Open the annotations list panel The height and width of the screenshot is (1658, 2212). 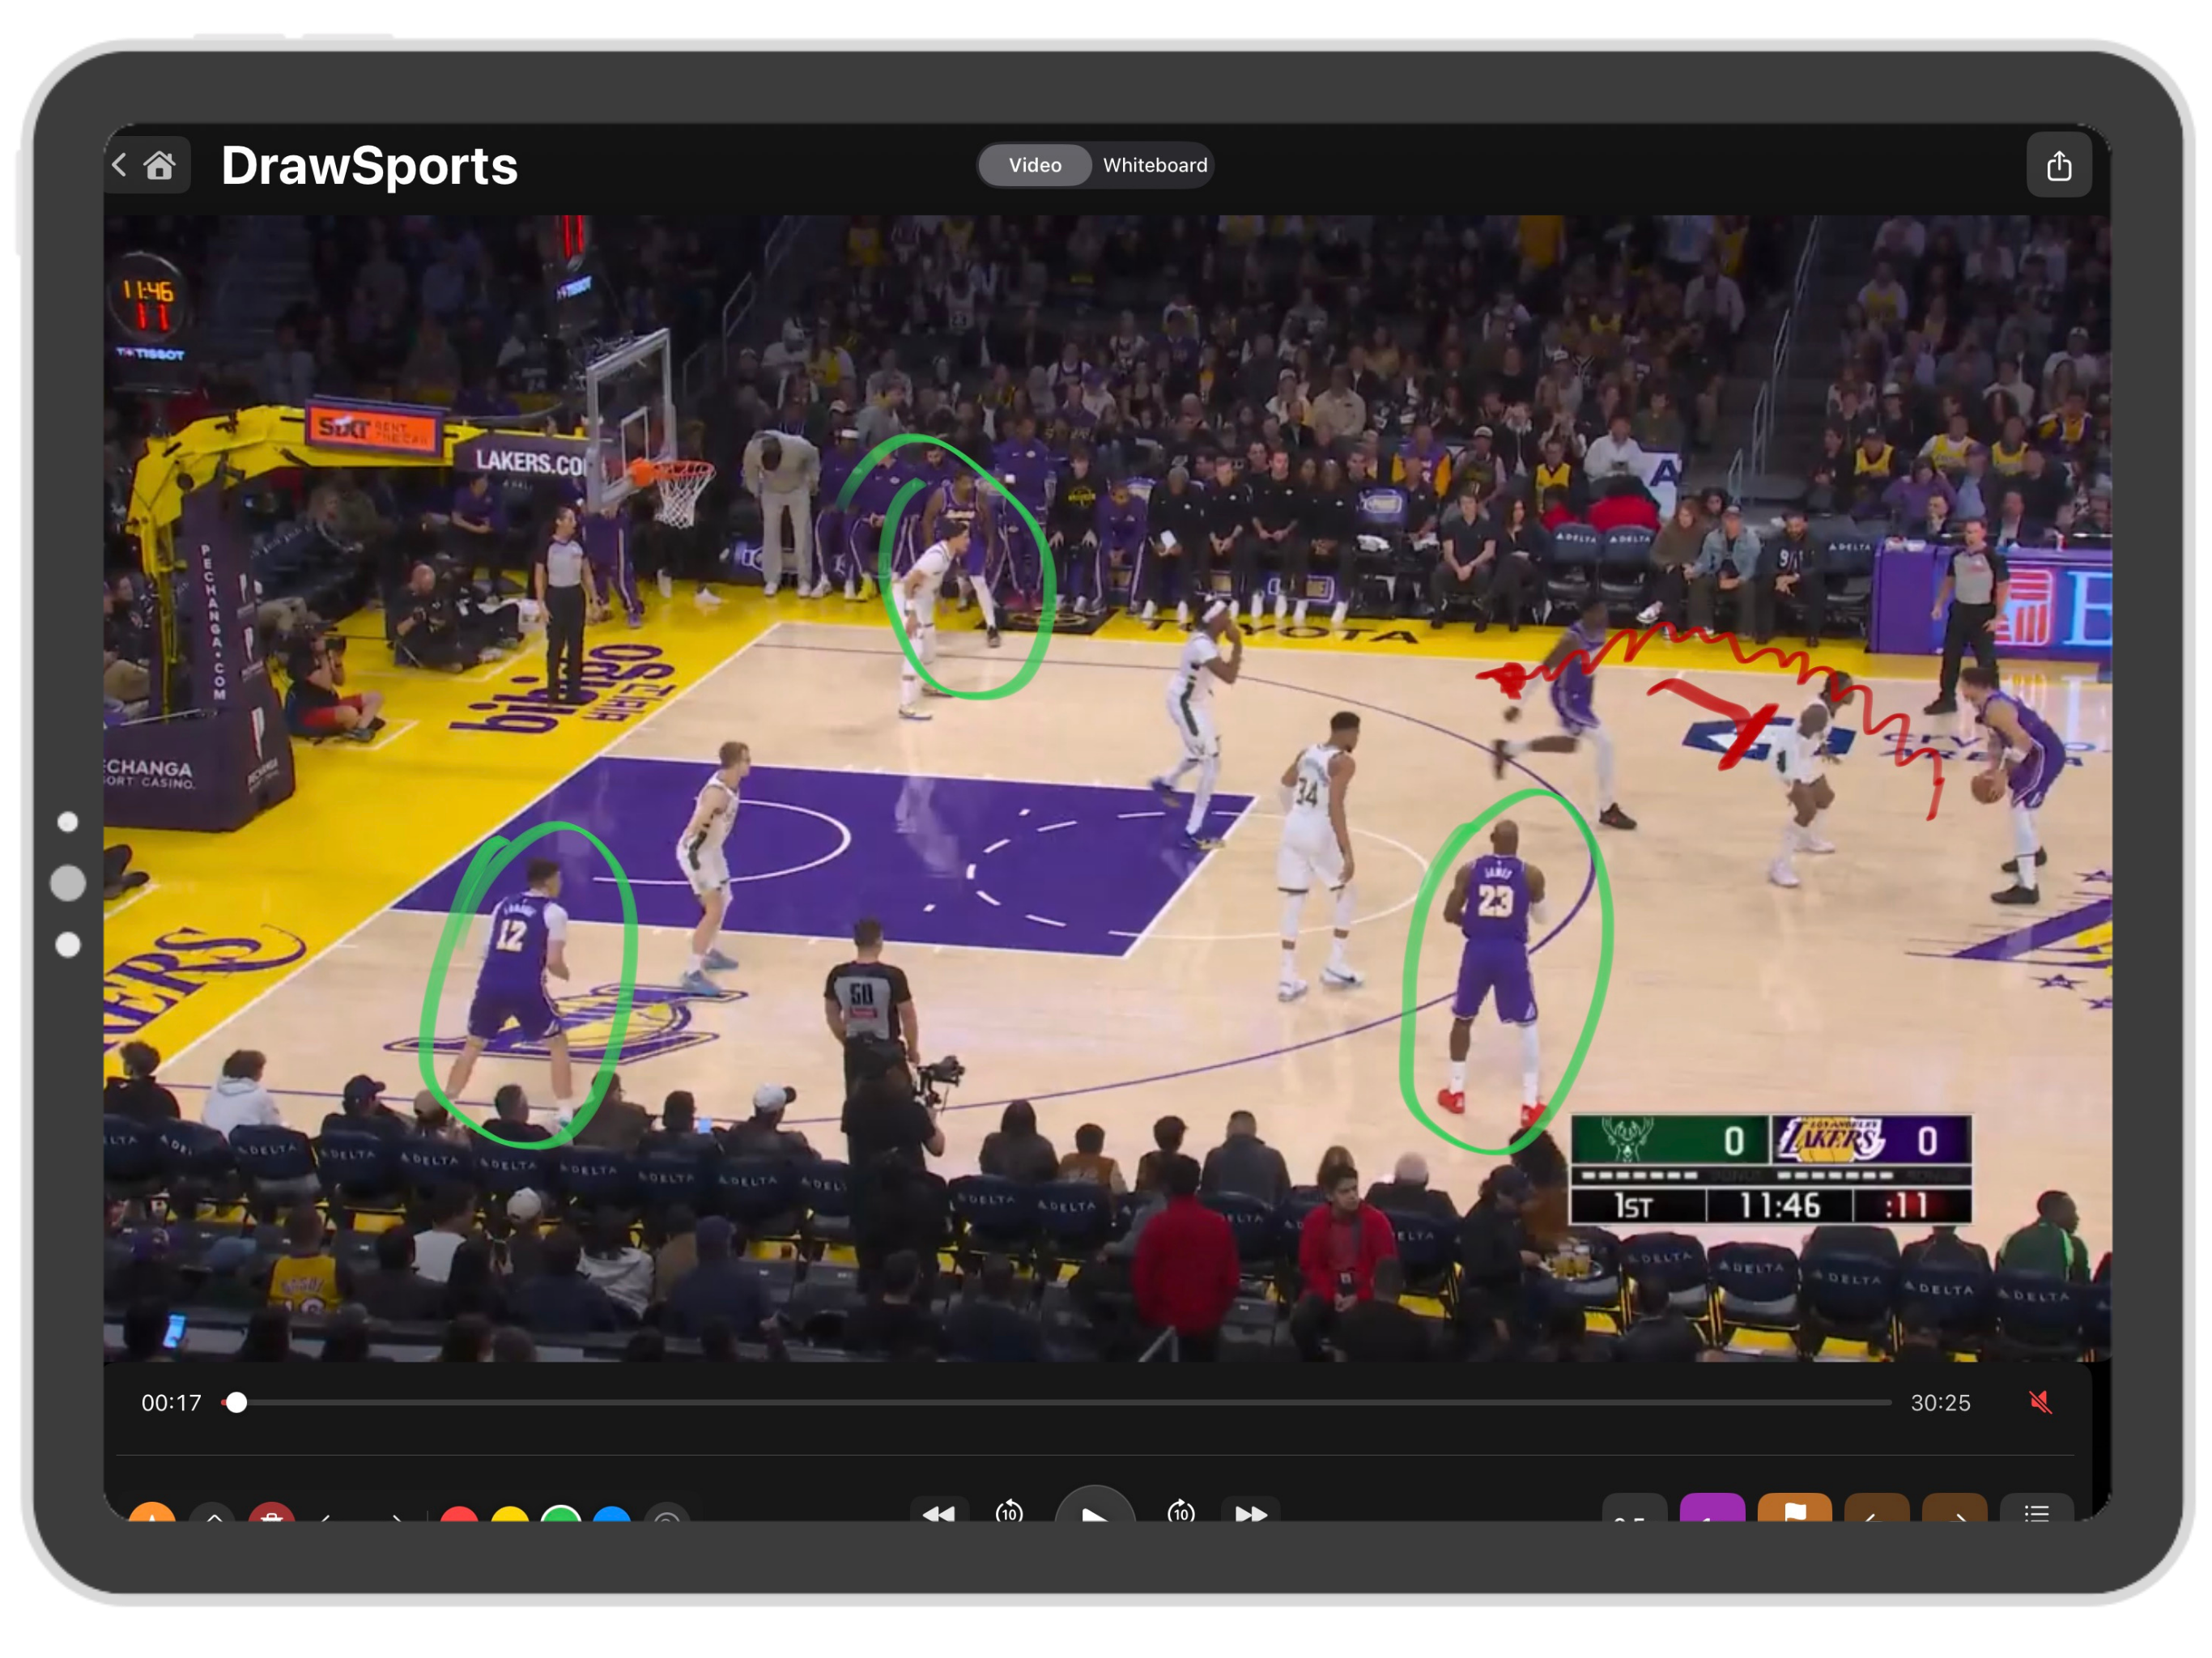pyautogui.click(x=2038, y=1515)
